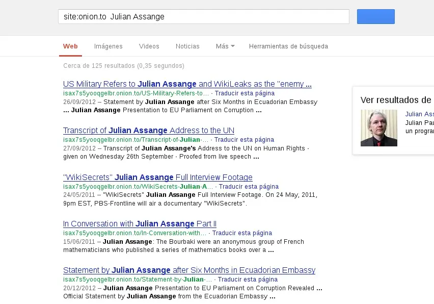Click Traducir esta página for US Military result
The image size is (434, 304).
(245, 93)
